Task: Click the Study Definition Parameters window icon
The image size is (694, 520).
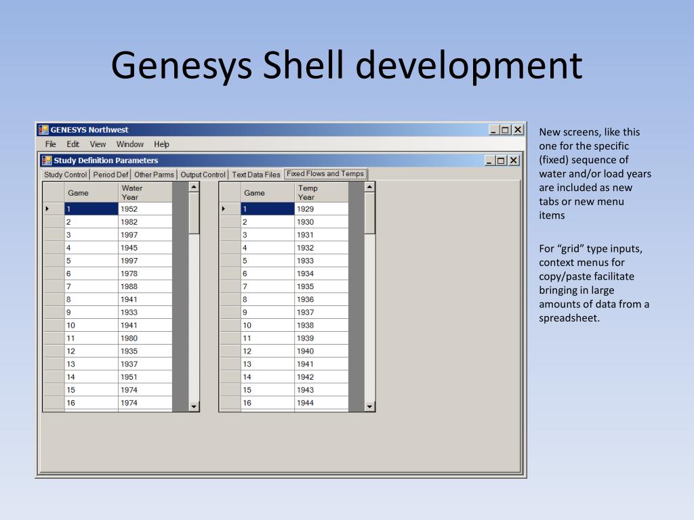Action: coord(47,160)
